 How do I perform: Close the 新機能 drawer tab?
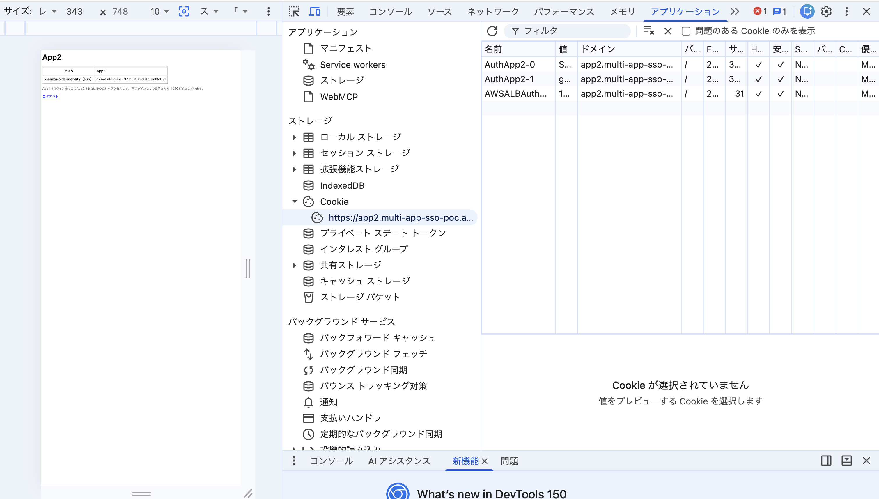484,461
